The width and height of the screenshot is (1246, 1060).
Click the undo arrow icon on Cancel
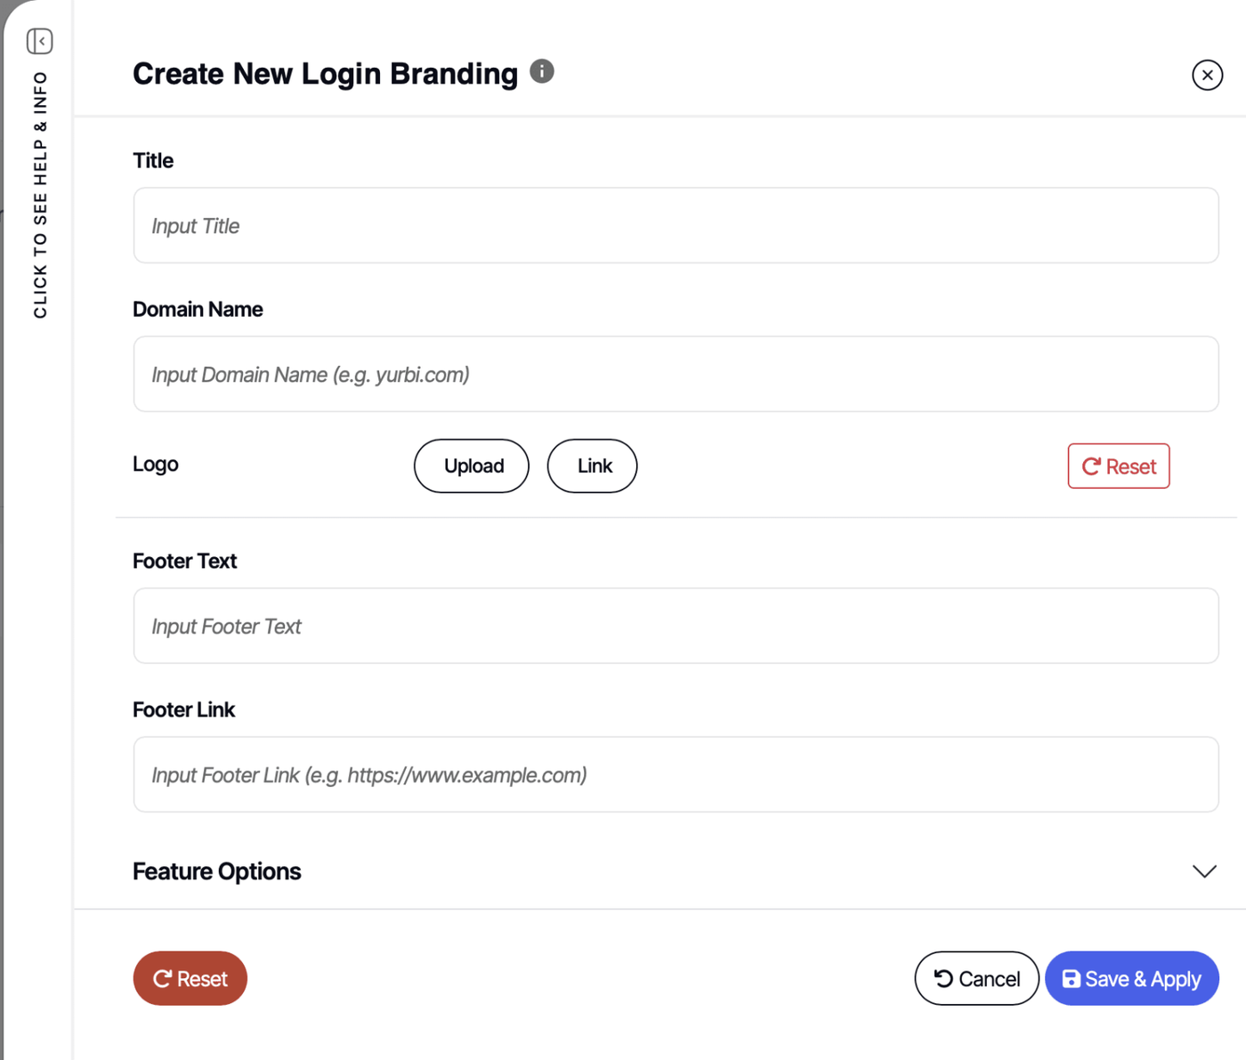(x=943, y=979)
